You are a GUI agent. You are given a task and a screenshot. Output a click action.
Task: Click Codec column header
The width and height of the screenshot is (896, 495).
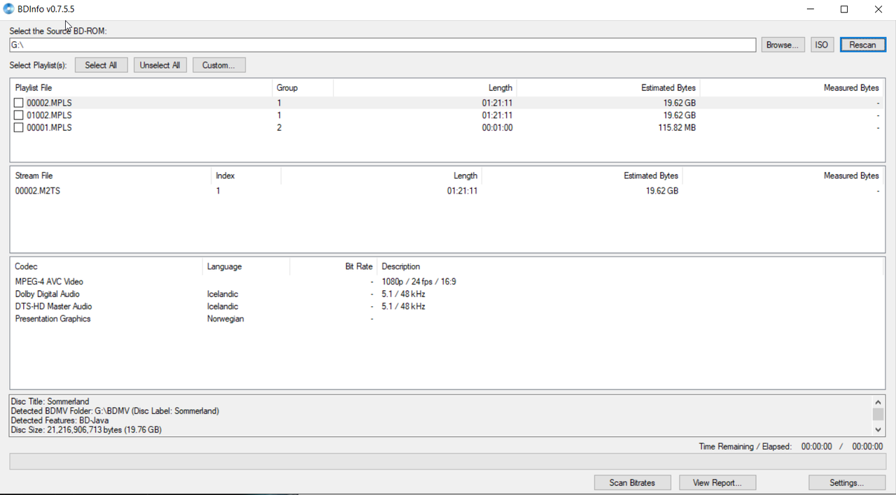point(106,267)
